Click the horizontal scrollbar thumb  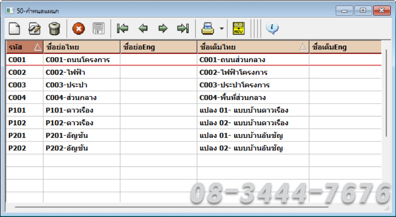coord(172,207)
